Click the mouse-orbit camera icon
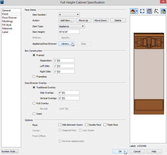 tap(156, 11)
